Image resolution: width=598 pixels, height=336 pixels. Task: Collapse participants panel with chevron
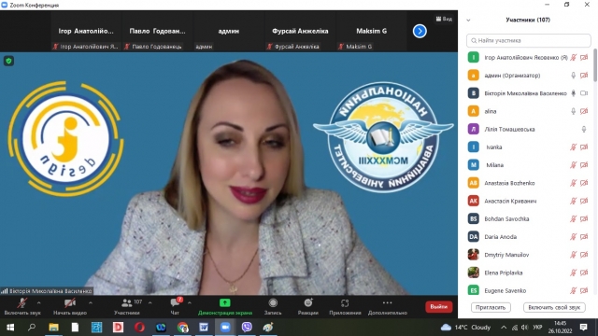coord(468,21)
